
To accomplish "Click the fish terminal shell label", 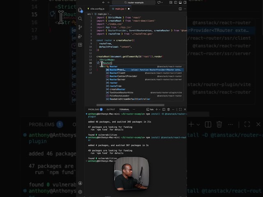I will tap(150, 110).
